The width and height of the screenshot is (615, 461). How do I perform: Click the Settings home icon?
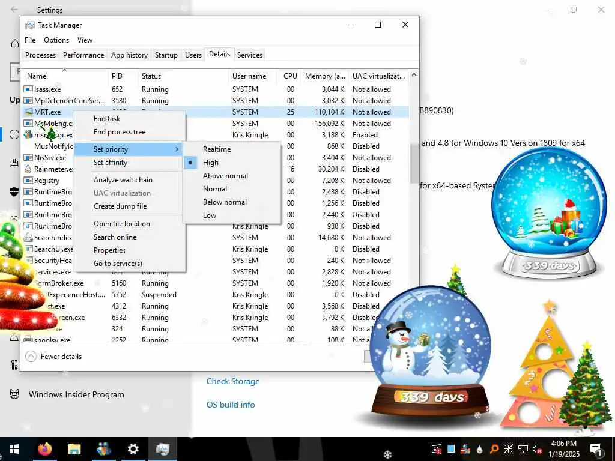point(15,43)
